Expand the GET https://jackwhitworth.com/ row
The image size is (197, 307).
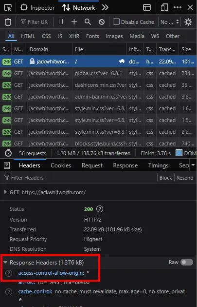pos(5,192)
